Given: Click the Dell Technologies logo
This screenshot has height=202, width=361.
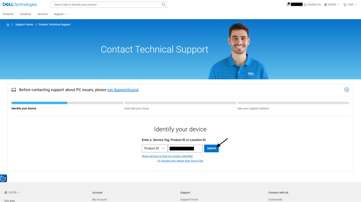Looking at the screenshot, I should (x=20, y=5).
